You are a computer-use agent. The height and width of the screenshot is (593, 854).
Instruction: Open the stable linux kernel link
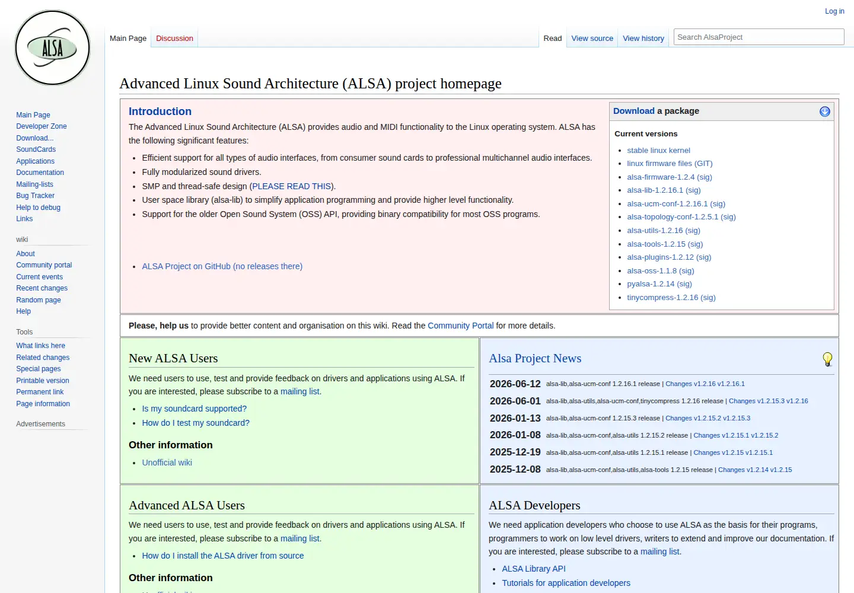coord(658,151)
